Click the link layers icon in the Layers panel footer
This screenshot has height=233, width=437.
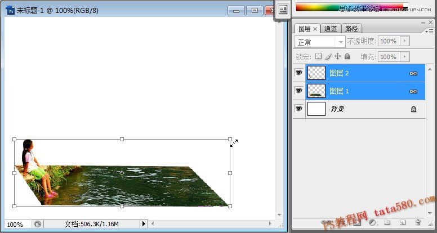coord(325,222)
